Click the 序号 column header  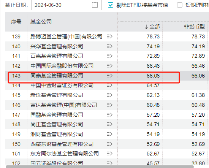coord(16,22)
